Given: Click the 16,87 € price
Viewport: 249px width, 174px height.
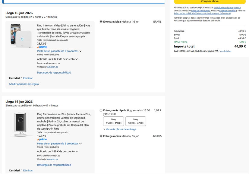Looking at the screenshot, I should pyautogui.click(x=42, y=136).
